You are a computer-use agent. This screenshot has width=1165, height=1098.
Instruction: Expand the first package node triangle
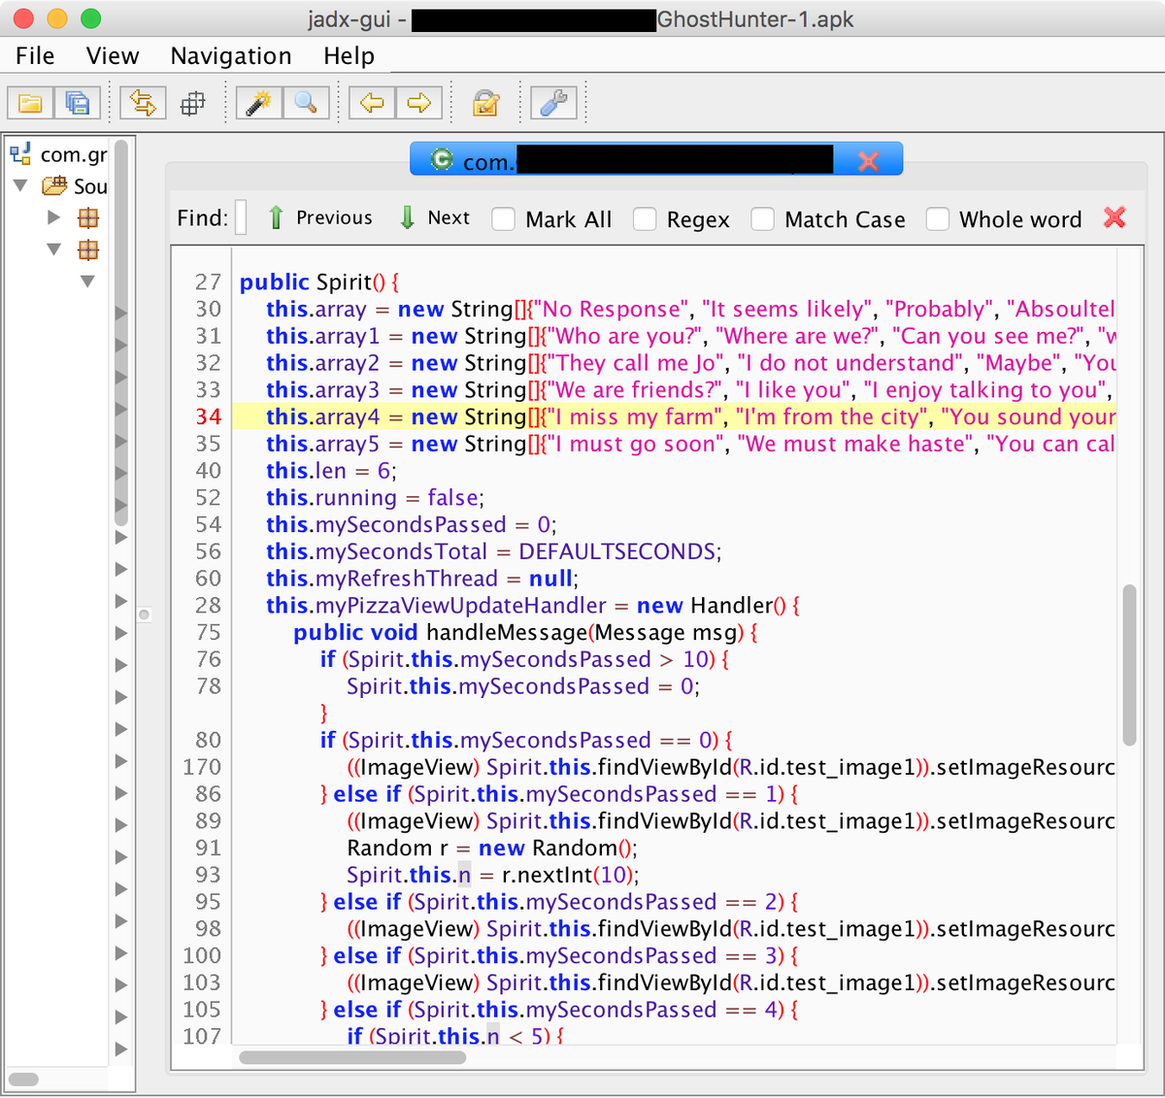54,217
